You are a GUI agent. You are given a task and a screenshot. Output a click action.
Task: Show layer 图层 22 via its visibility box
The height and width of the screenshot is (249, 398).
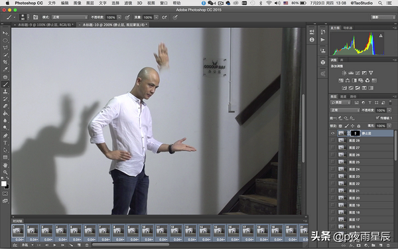332,183
